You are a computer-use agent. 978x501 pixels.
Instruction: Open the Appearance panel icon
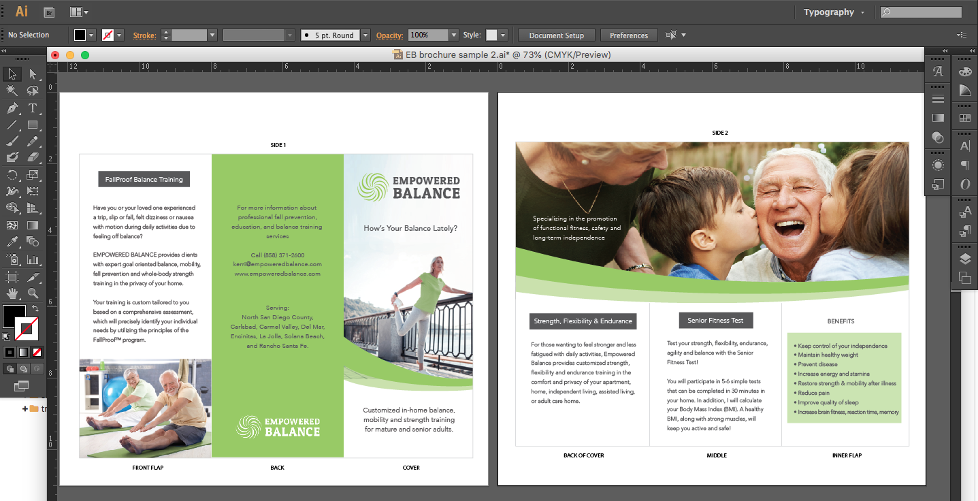(938, 165)
